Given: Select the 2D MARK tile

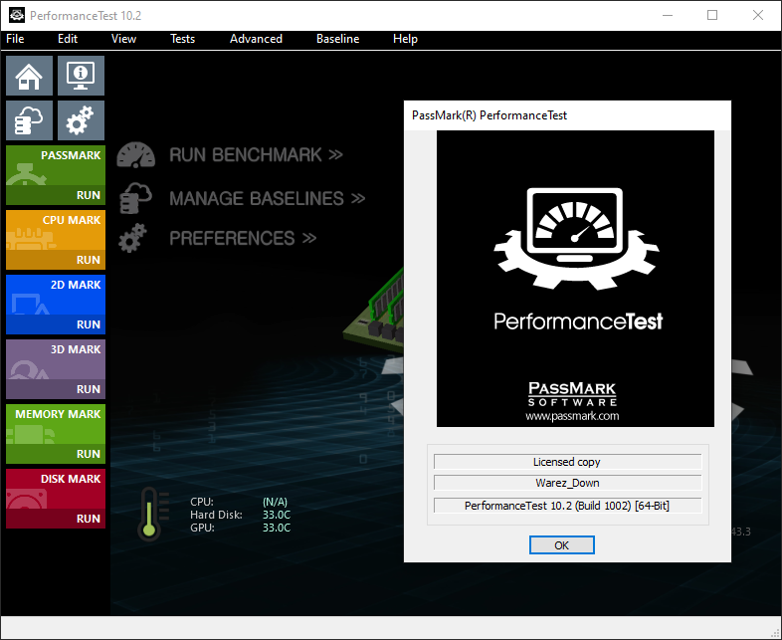Looking at the screenshot, I should 56,295.
